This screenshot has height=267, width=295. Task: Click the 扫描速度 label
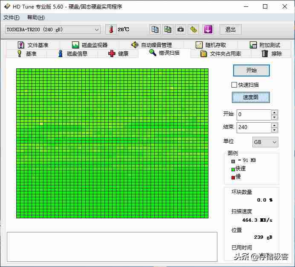point(242,211)
